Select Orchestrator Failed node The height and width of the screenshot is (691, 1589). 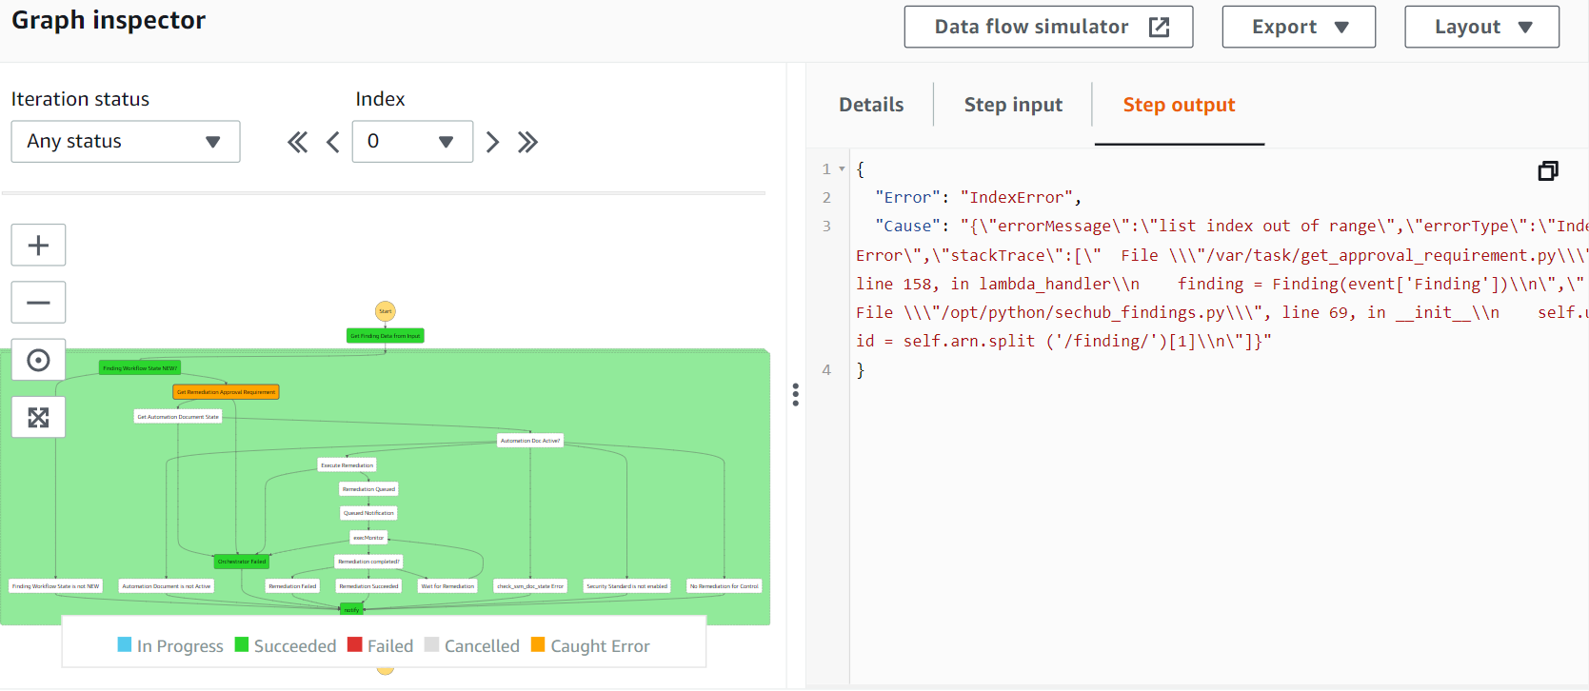[x=242, y=562]
